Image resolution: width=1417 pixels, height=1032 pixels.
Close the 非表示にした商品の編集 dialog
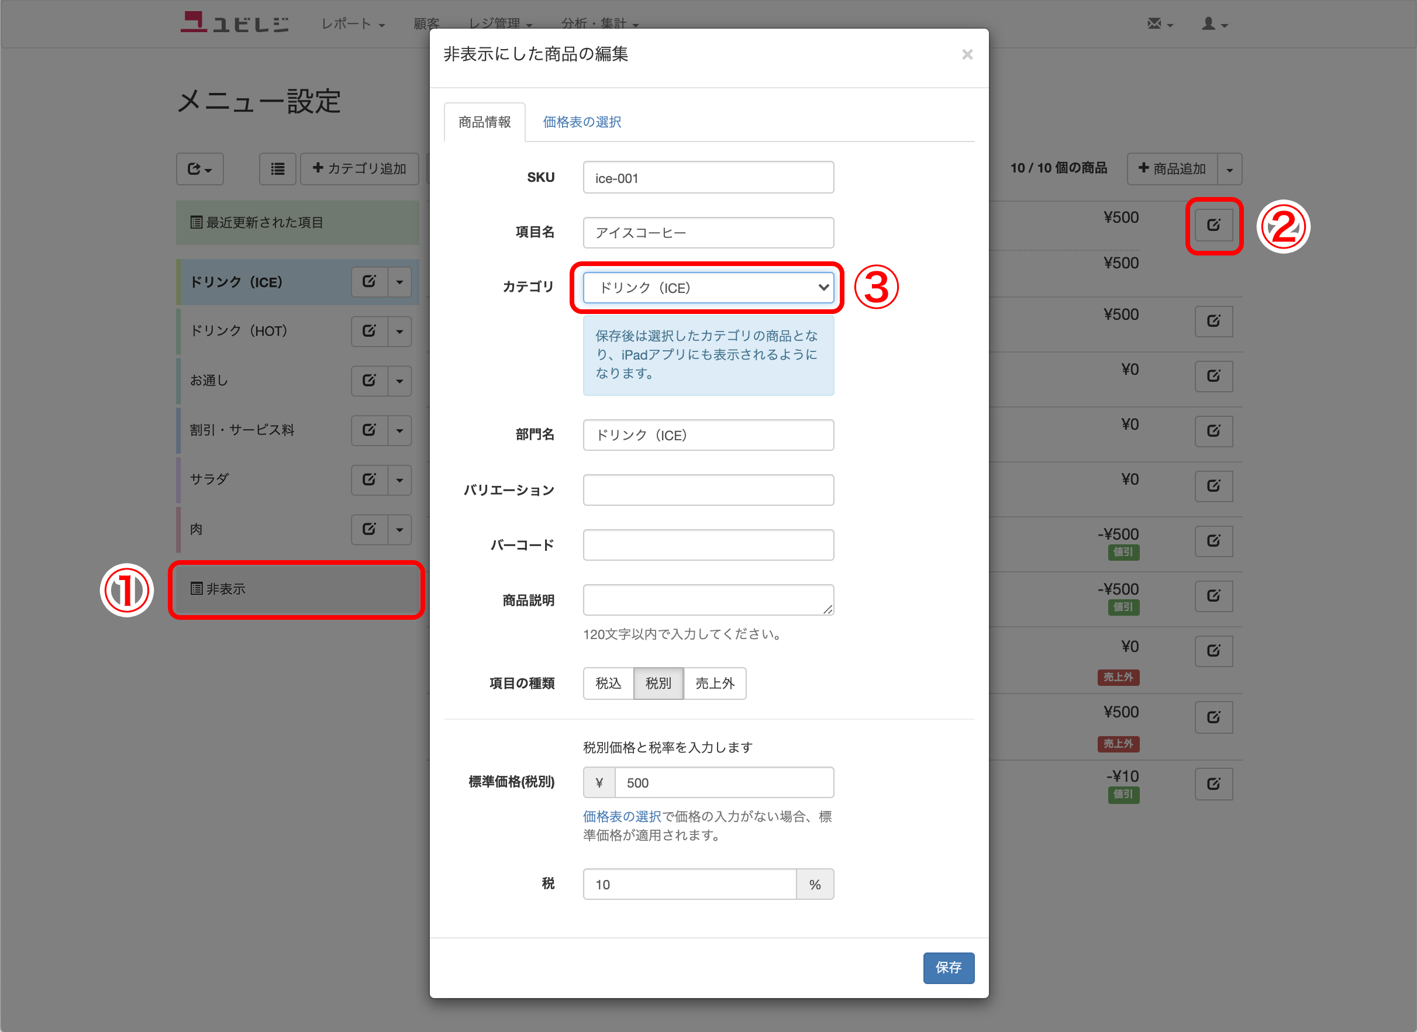coord(967,55)
